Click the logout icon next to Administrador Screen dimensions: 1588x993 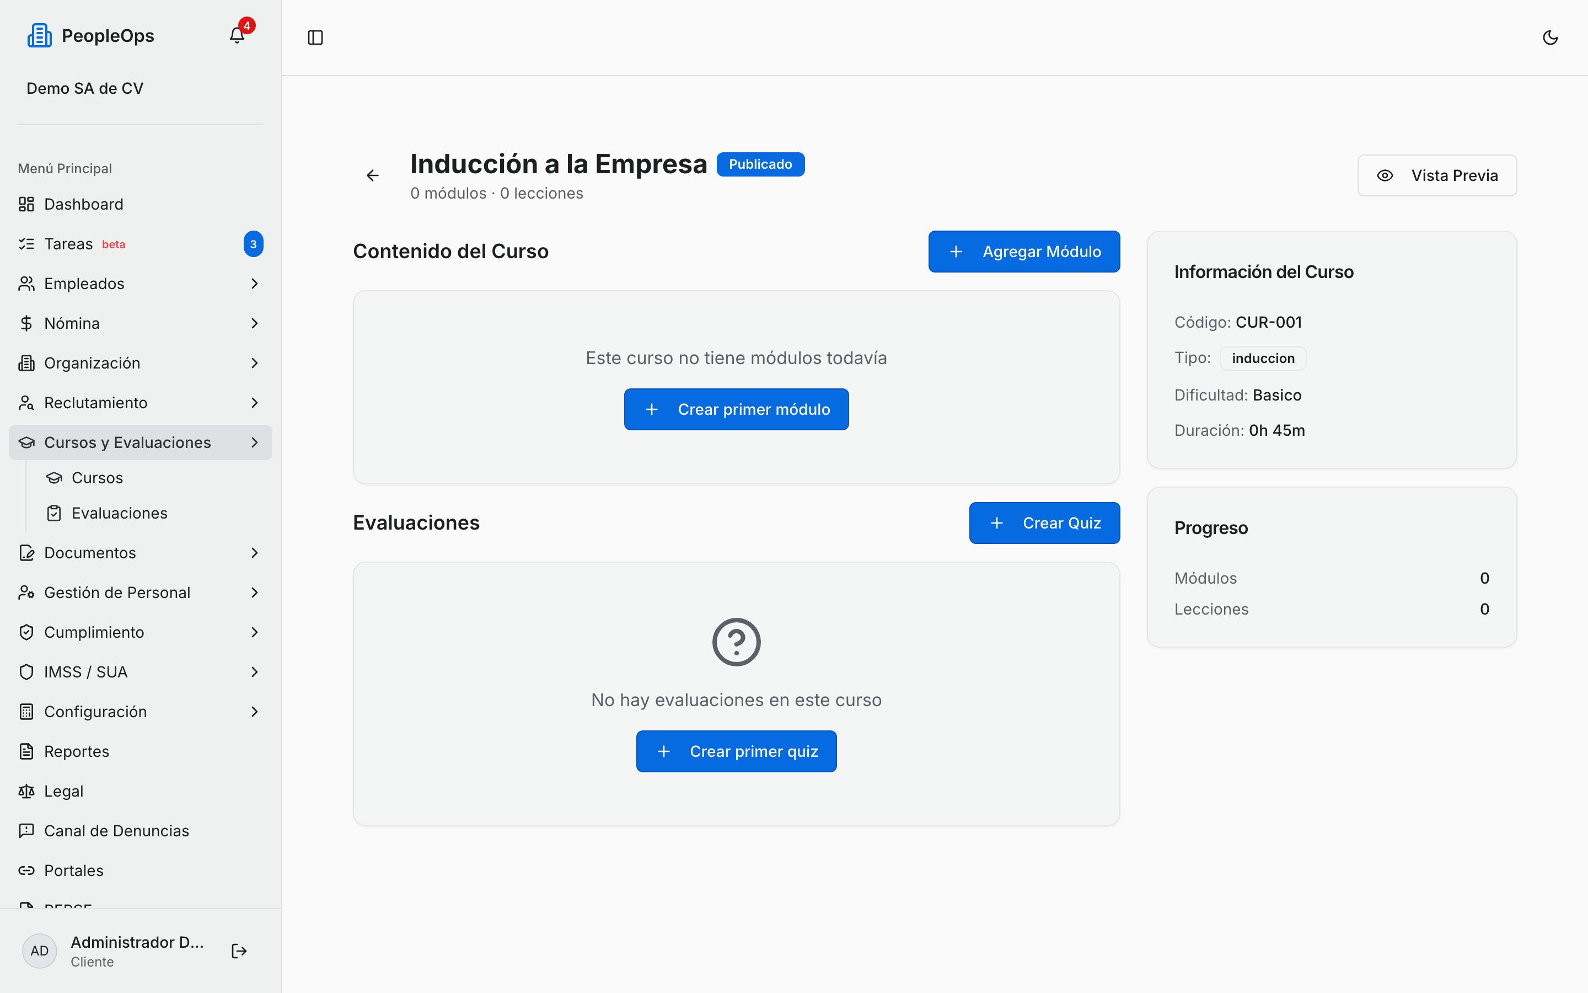coord(239,951)
